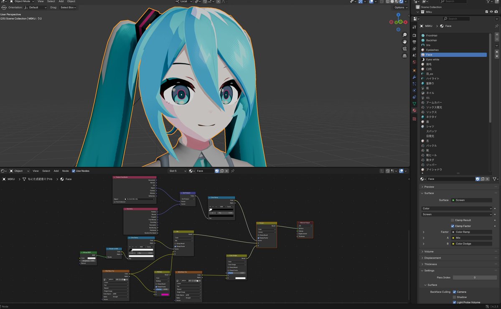This screenshot has width=501, height=309.
Task: Disable Miku collection in renders camera icon
Action: click(496, 12)
